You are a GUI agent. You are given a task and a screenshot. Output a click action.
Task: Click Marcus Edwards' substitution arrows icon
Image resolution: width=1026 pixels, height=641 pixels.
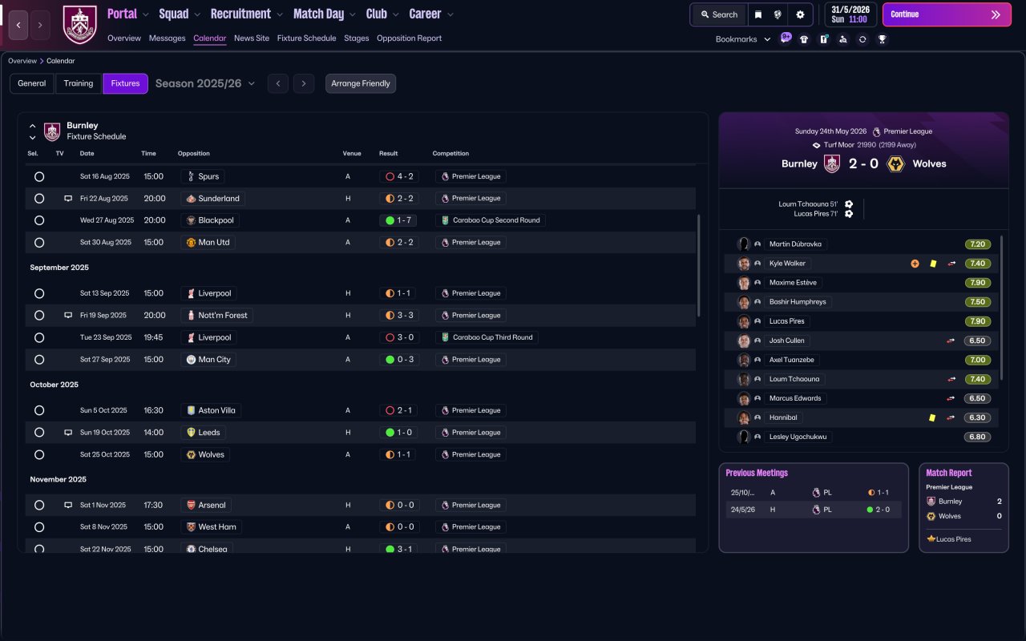tap(951, 398)
